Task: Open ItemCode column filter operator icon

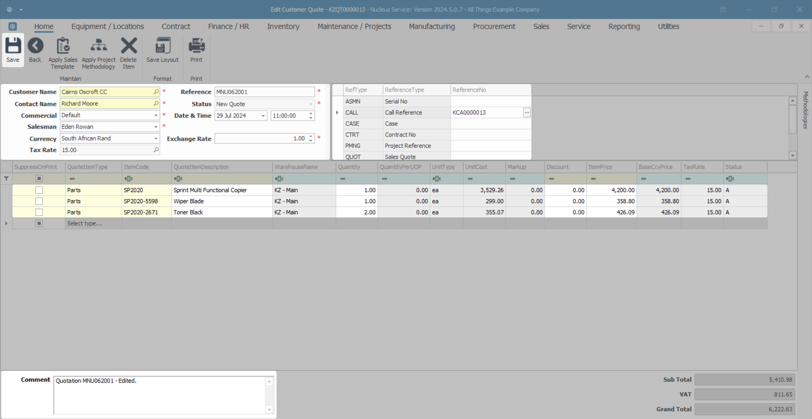Action: [x=129, y=179]
